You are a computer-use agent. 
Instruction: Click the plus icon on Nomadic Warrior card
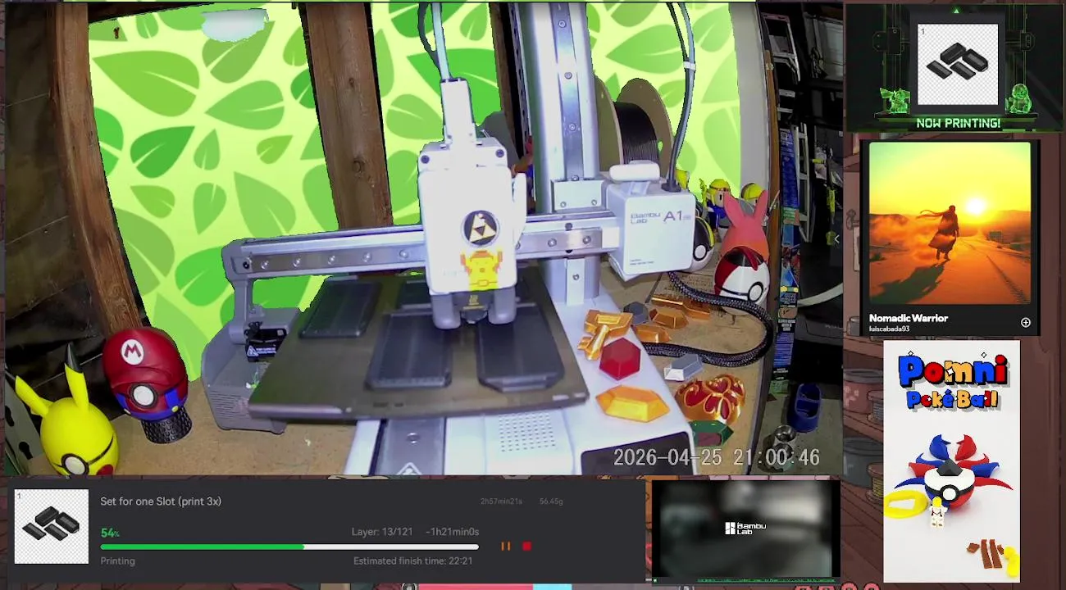(1025, 323)
